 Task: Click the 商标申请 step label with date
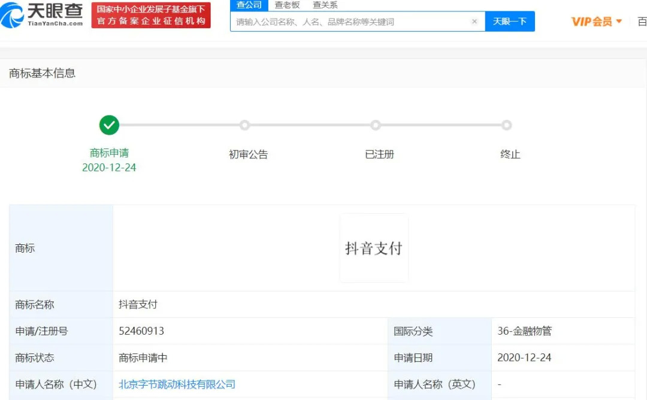pos(109,160)
